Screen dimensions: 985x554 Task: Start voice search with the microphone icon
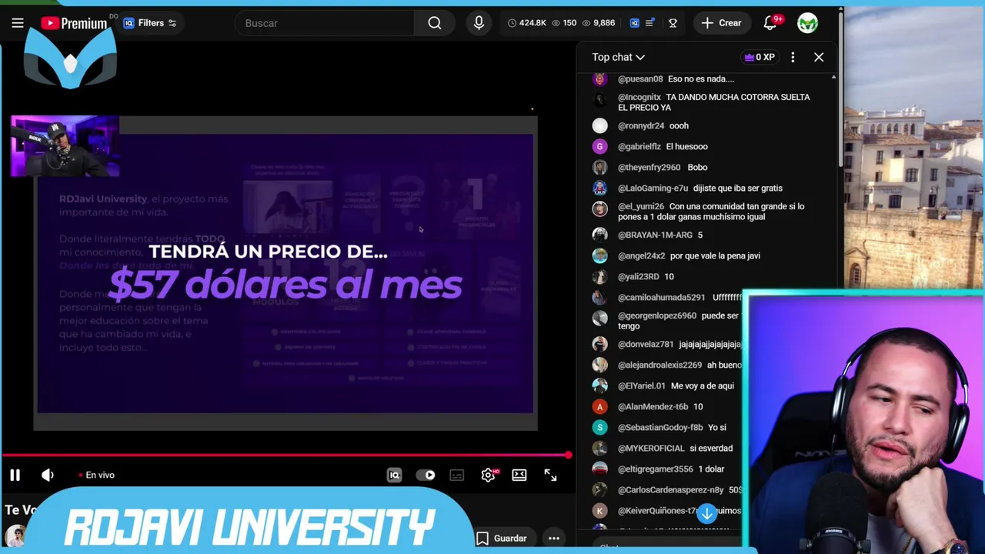(x=479, y=23)
